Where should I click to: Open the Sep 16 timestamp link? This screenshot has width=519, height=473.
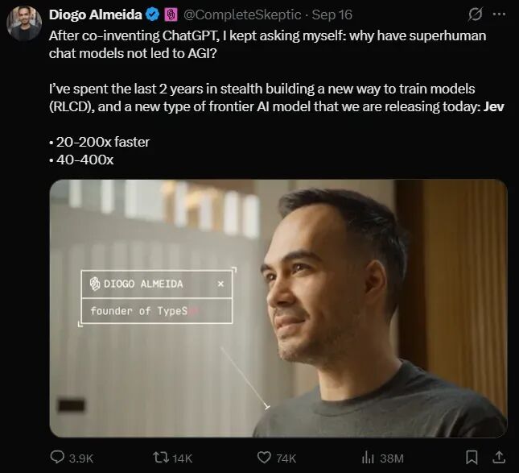coord(332,15)
